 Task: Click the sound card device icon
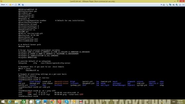[x=177, y=5]
